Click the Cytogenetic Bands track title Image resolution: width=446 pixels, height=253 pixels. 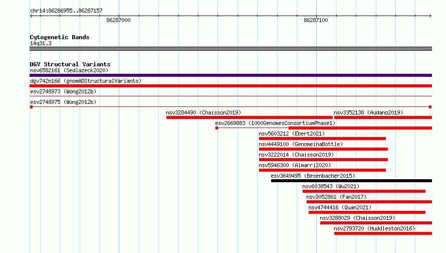(60, 37)
